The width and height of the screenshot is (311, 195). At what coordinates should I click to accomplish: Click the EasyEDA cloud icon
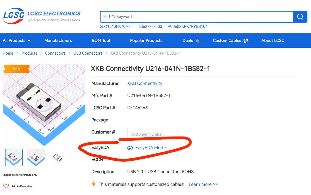(130, 148)
